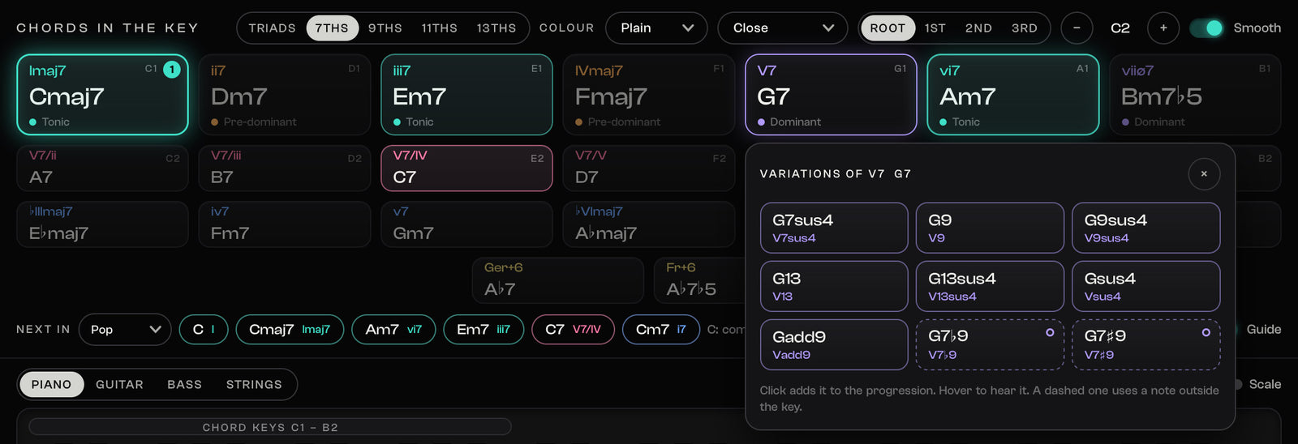Image resolution: width=1298 pixels, height=444 pixels.
Task: Increase octave with the plus button
Action: click(1163, 28)
